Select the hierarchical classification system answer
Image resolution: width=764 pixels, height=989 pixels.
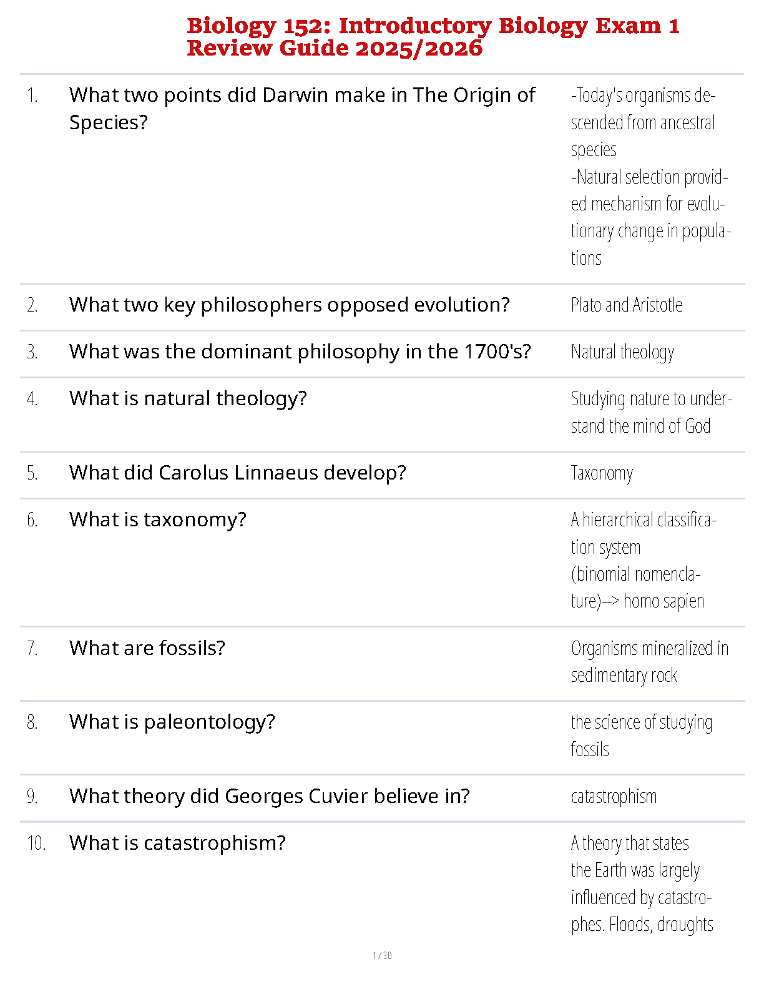[644, 560]
